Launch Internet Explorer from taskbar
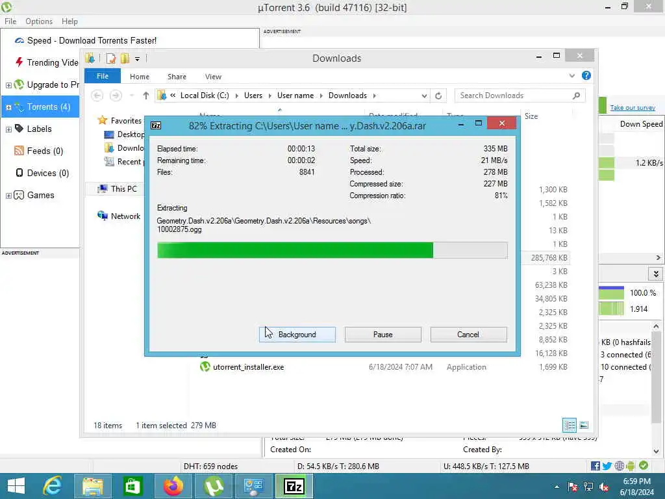 [x=53, y=486]
